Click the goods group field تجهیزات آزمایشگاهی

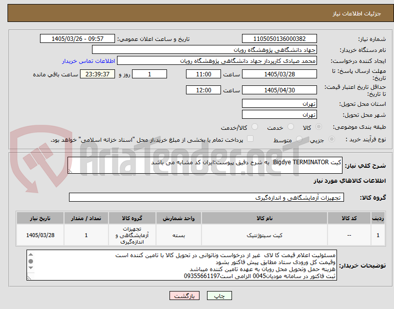pos(206,197)
